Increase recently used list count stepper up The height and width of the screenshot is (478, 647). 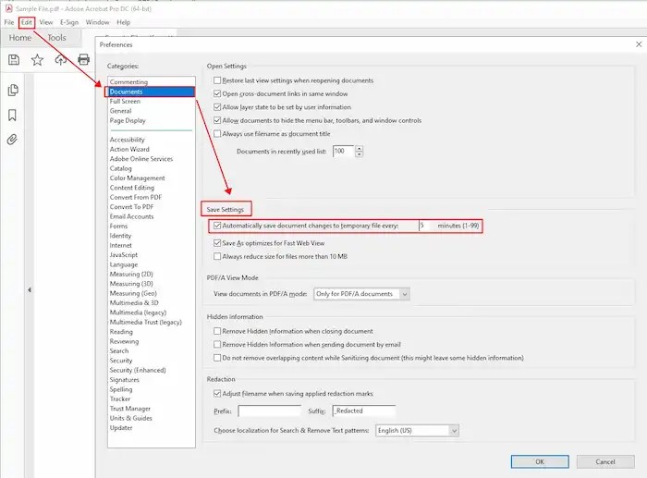(359, 149)
